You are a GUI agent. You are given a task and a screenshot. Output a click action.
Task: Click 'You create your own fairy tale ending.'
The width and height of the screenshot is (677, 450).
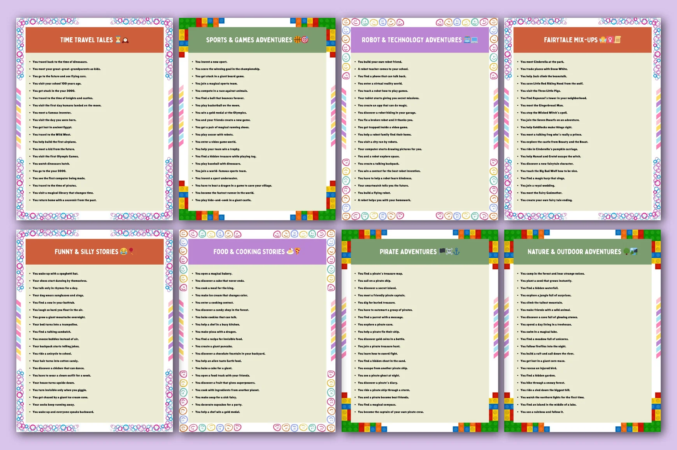point(546,200)
